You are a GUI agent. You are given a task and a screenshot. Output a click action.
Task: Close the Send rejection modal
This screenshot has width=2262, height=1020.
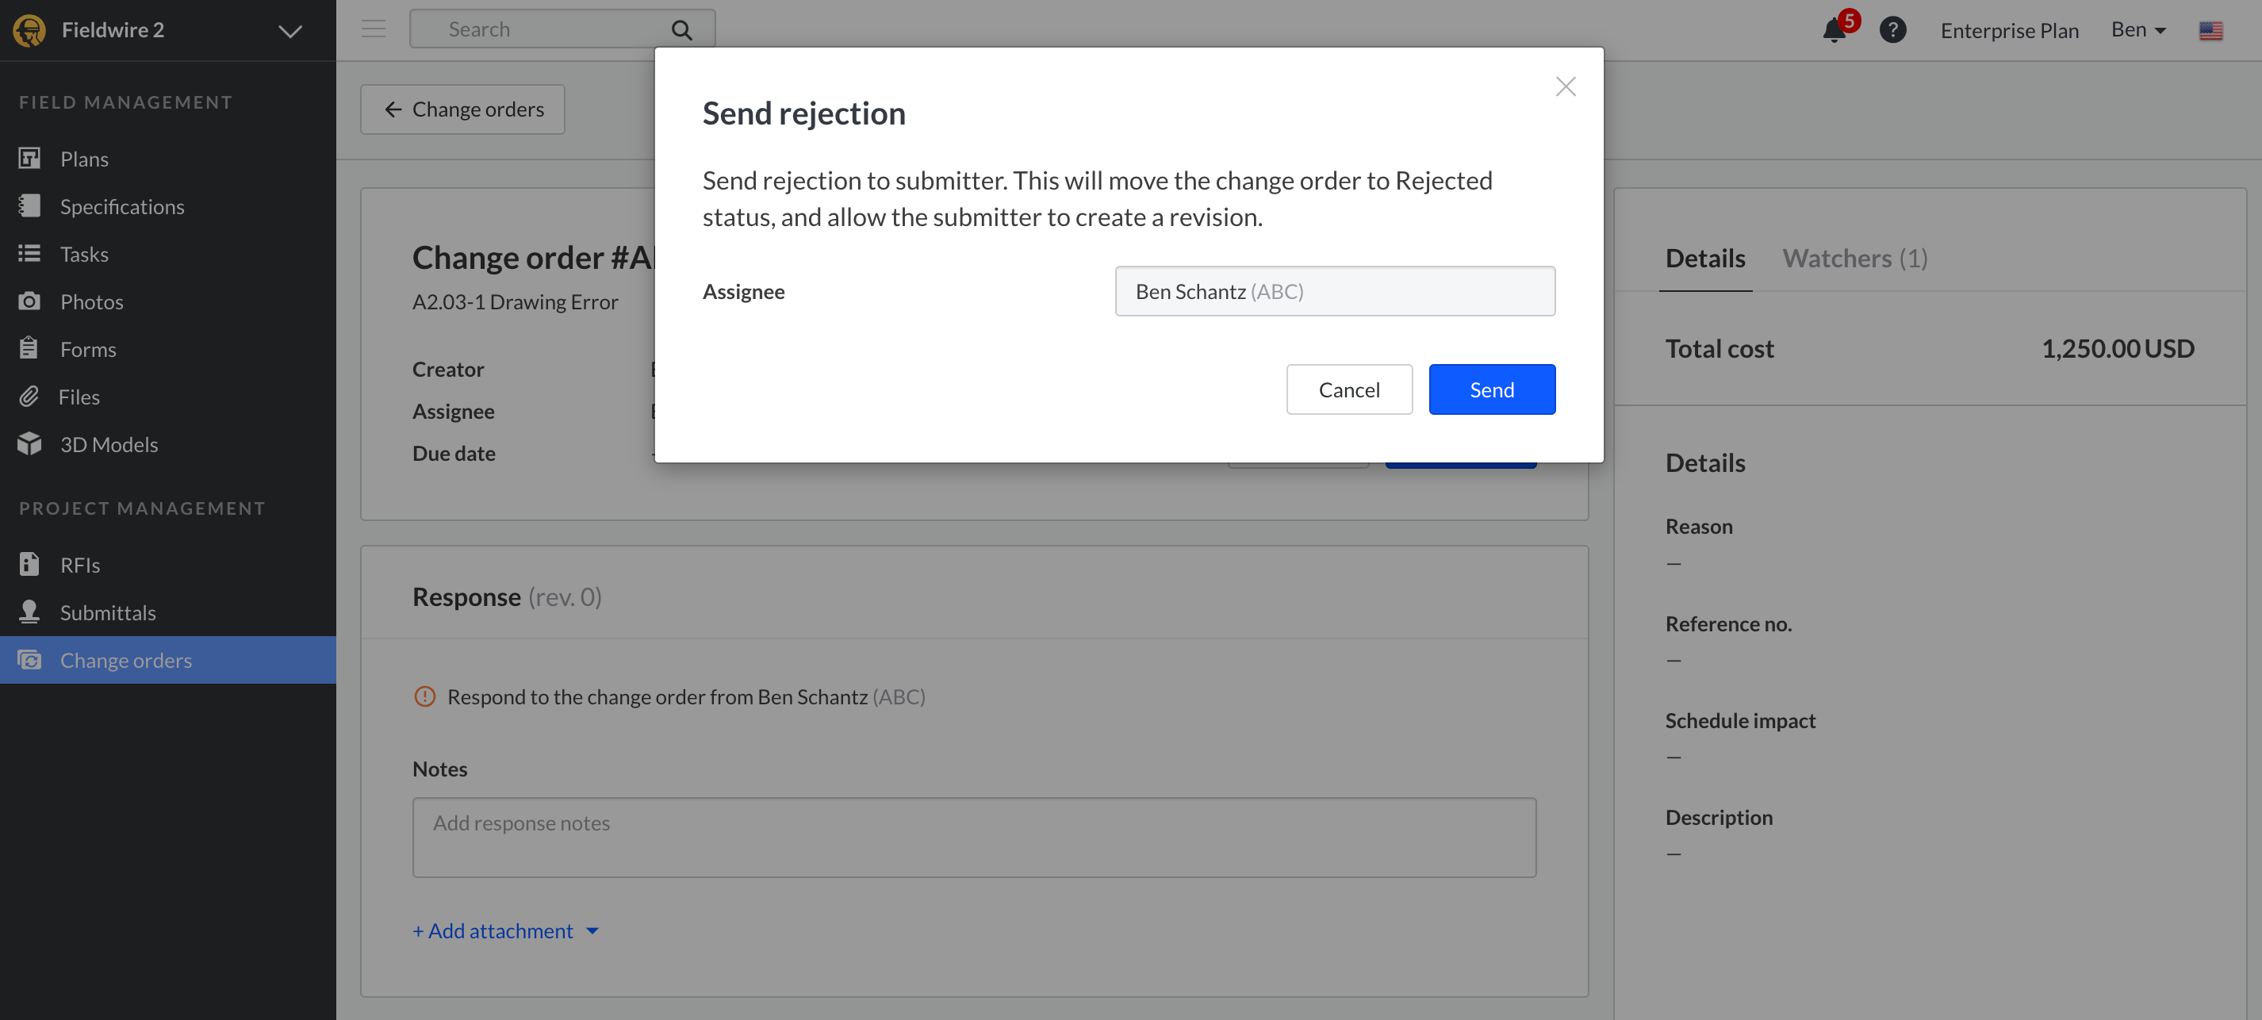1565,86
